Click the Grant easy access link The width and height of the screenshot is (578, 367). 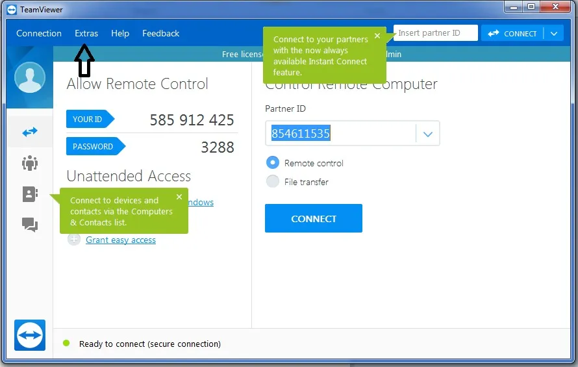[x=121, y=240]
